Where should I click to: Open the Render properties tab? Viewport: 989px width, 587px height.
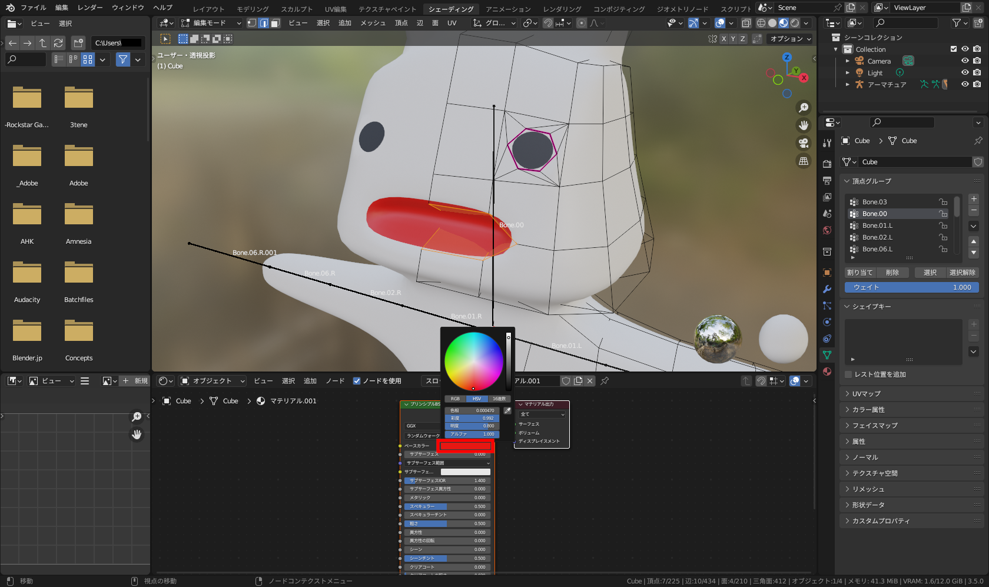tap(827, 164)
